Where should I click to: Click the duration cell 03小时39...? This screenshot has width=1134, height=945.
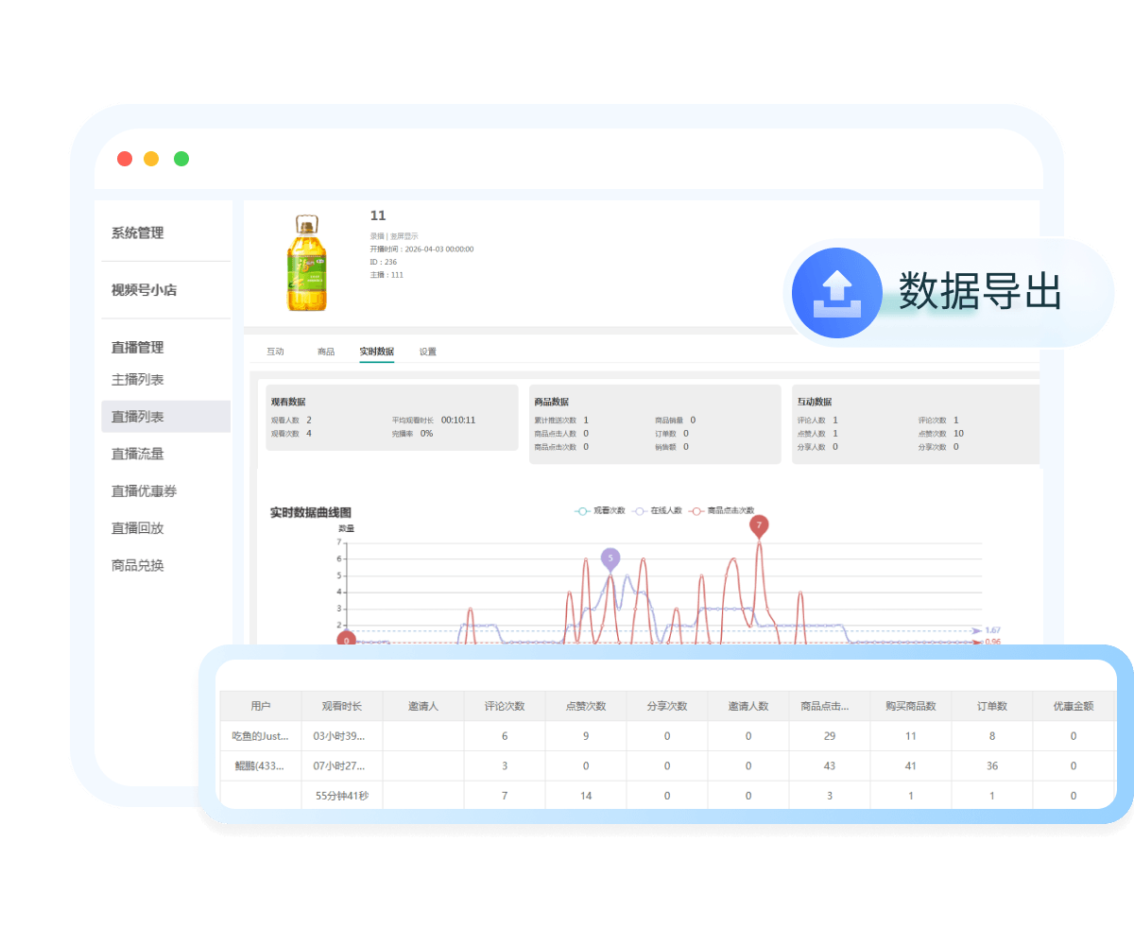(x=342, y=736)
